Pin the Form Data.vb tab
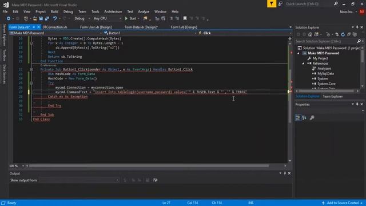Screen dimensions: 366x206 (x=34, y=27)
